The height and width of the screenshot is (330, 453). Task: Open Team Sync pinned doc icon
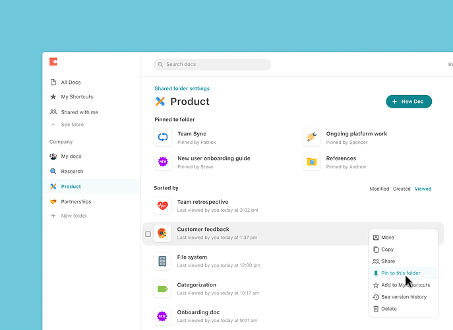[163, 137]
